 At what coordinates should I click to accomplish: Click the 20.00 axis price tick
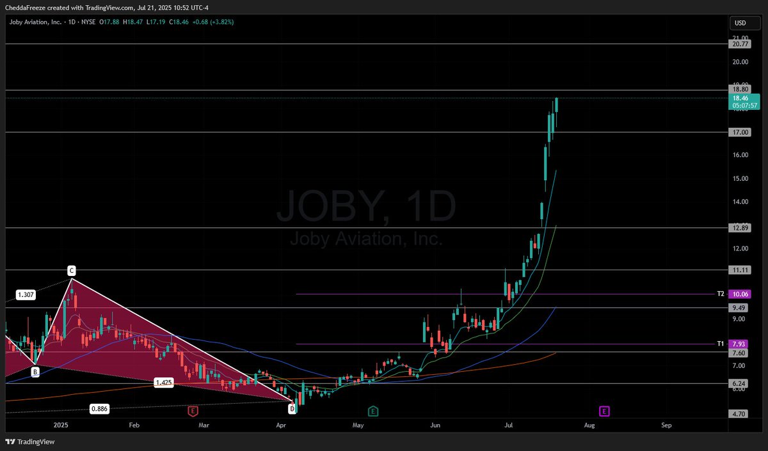[x=740, y=62]
